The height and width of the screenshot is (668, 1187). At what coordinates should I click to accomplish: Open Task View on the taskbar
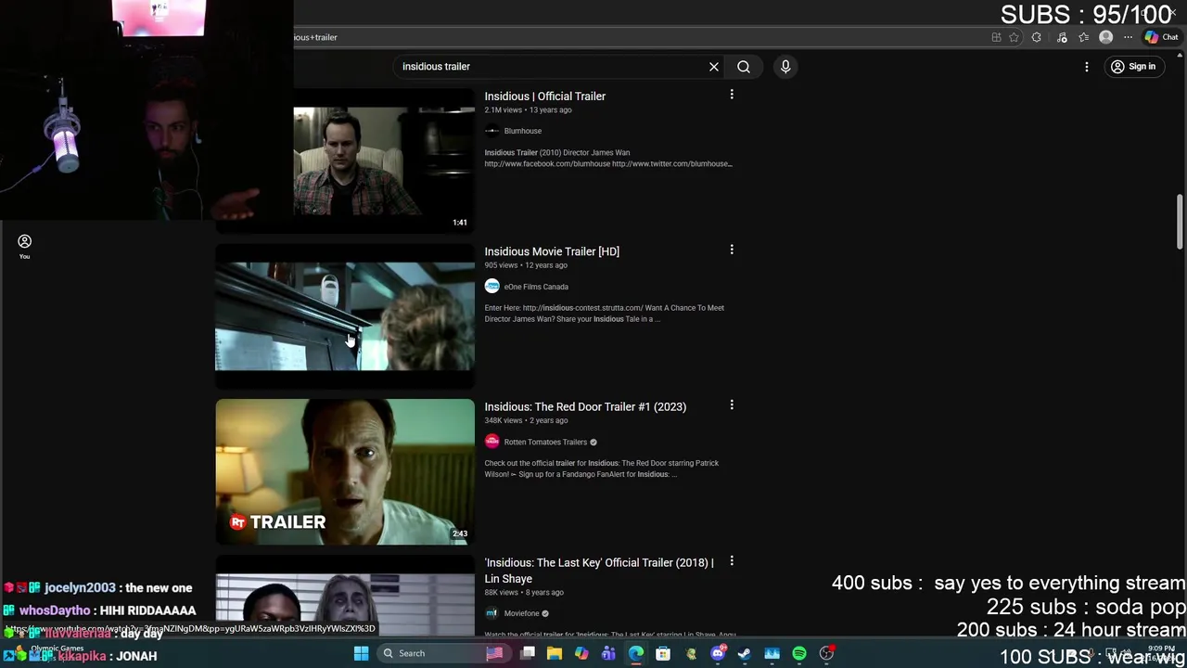528,653
